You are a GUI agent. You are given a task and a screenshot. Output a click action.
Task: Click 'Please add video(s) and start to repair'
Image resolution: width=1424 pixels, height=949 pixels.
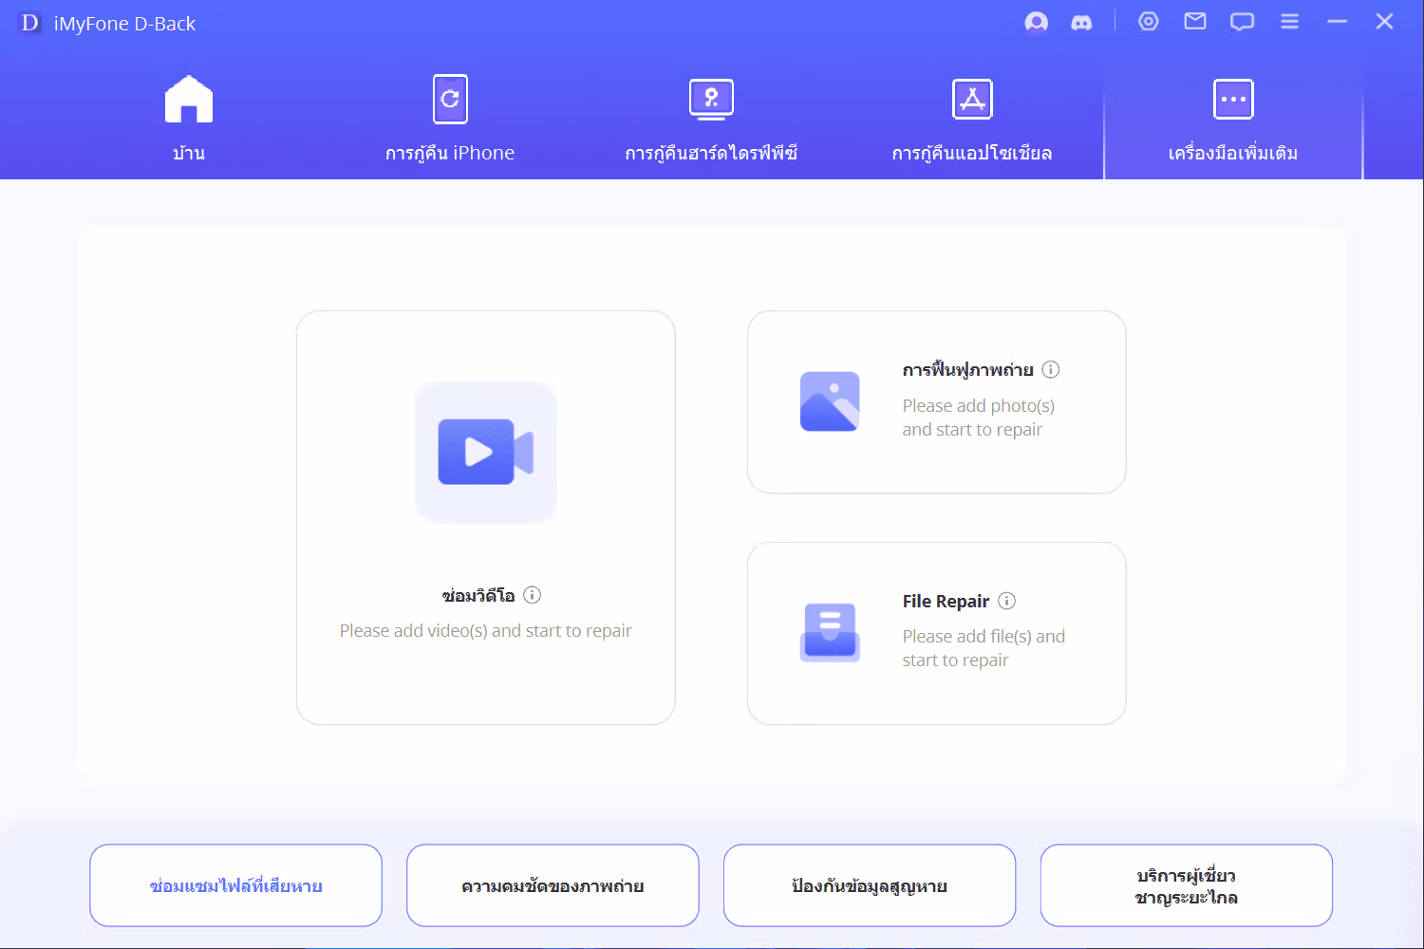(485, 630)
